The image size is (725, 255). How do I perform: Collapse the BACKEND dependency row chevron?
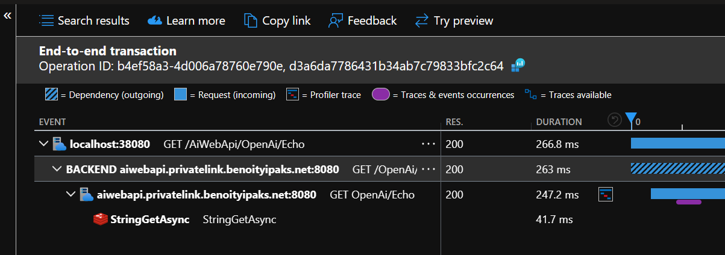point(57,170)
